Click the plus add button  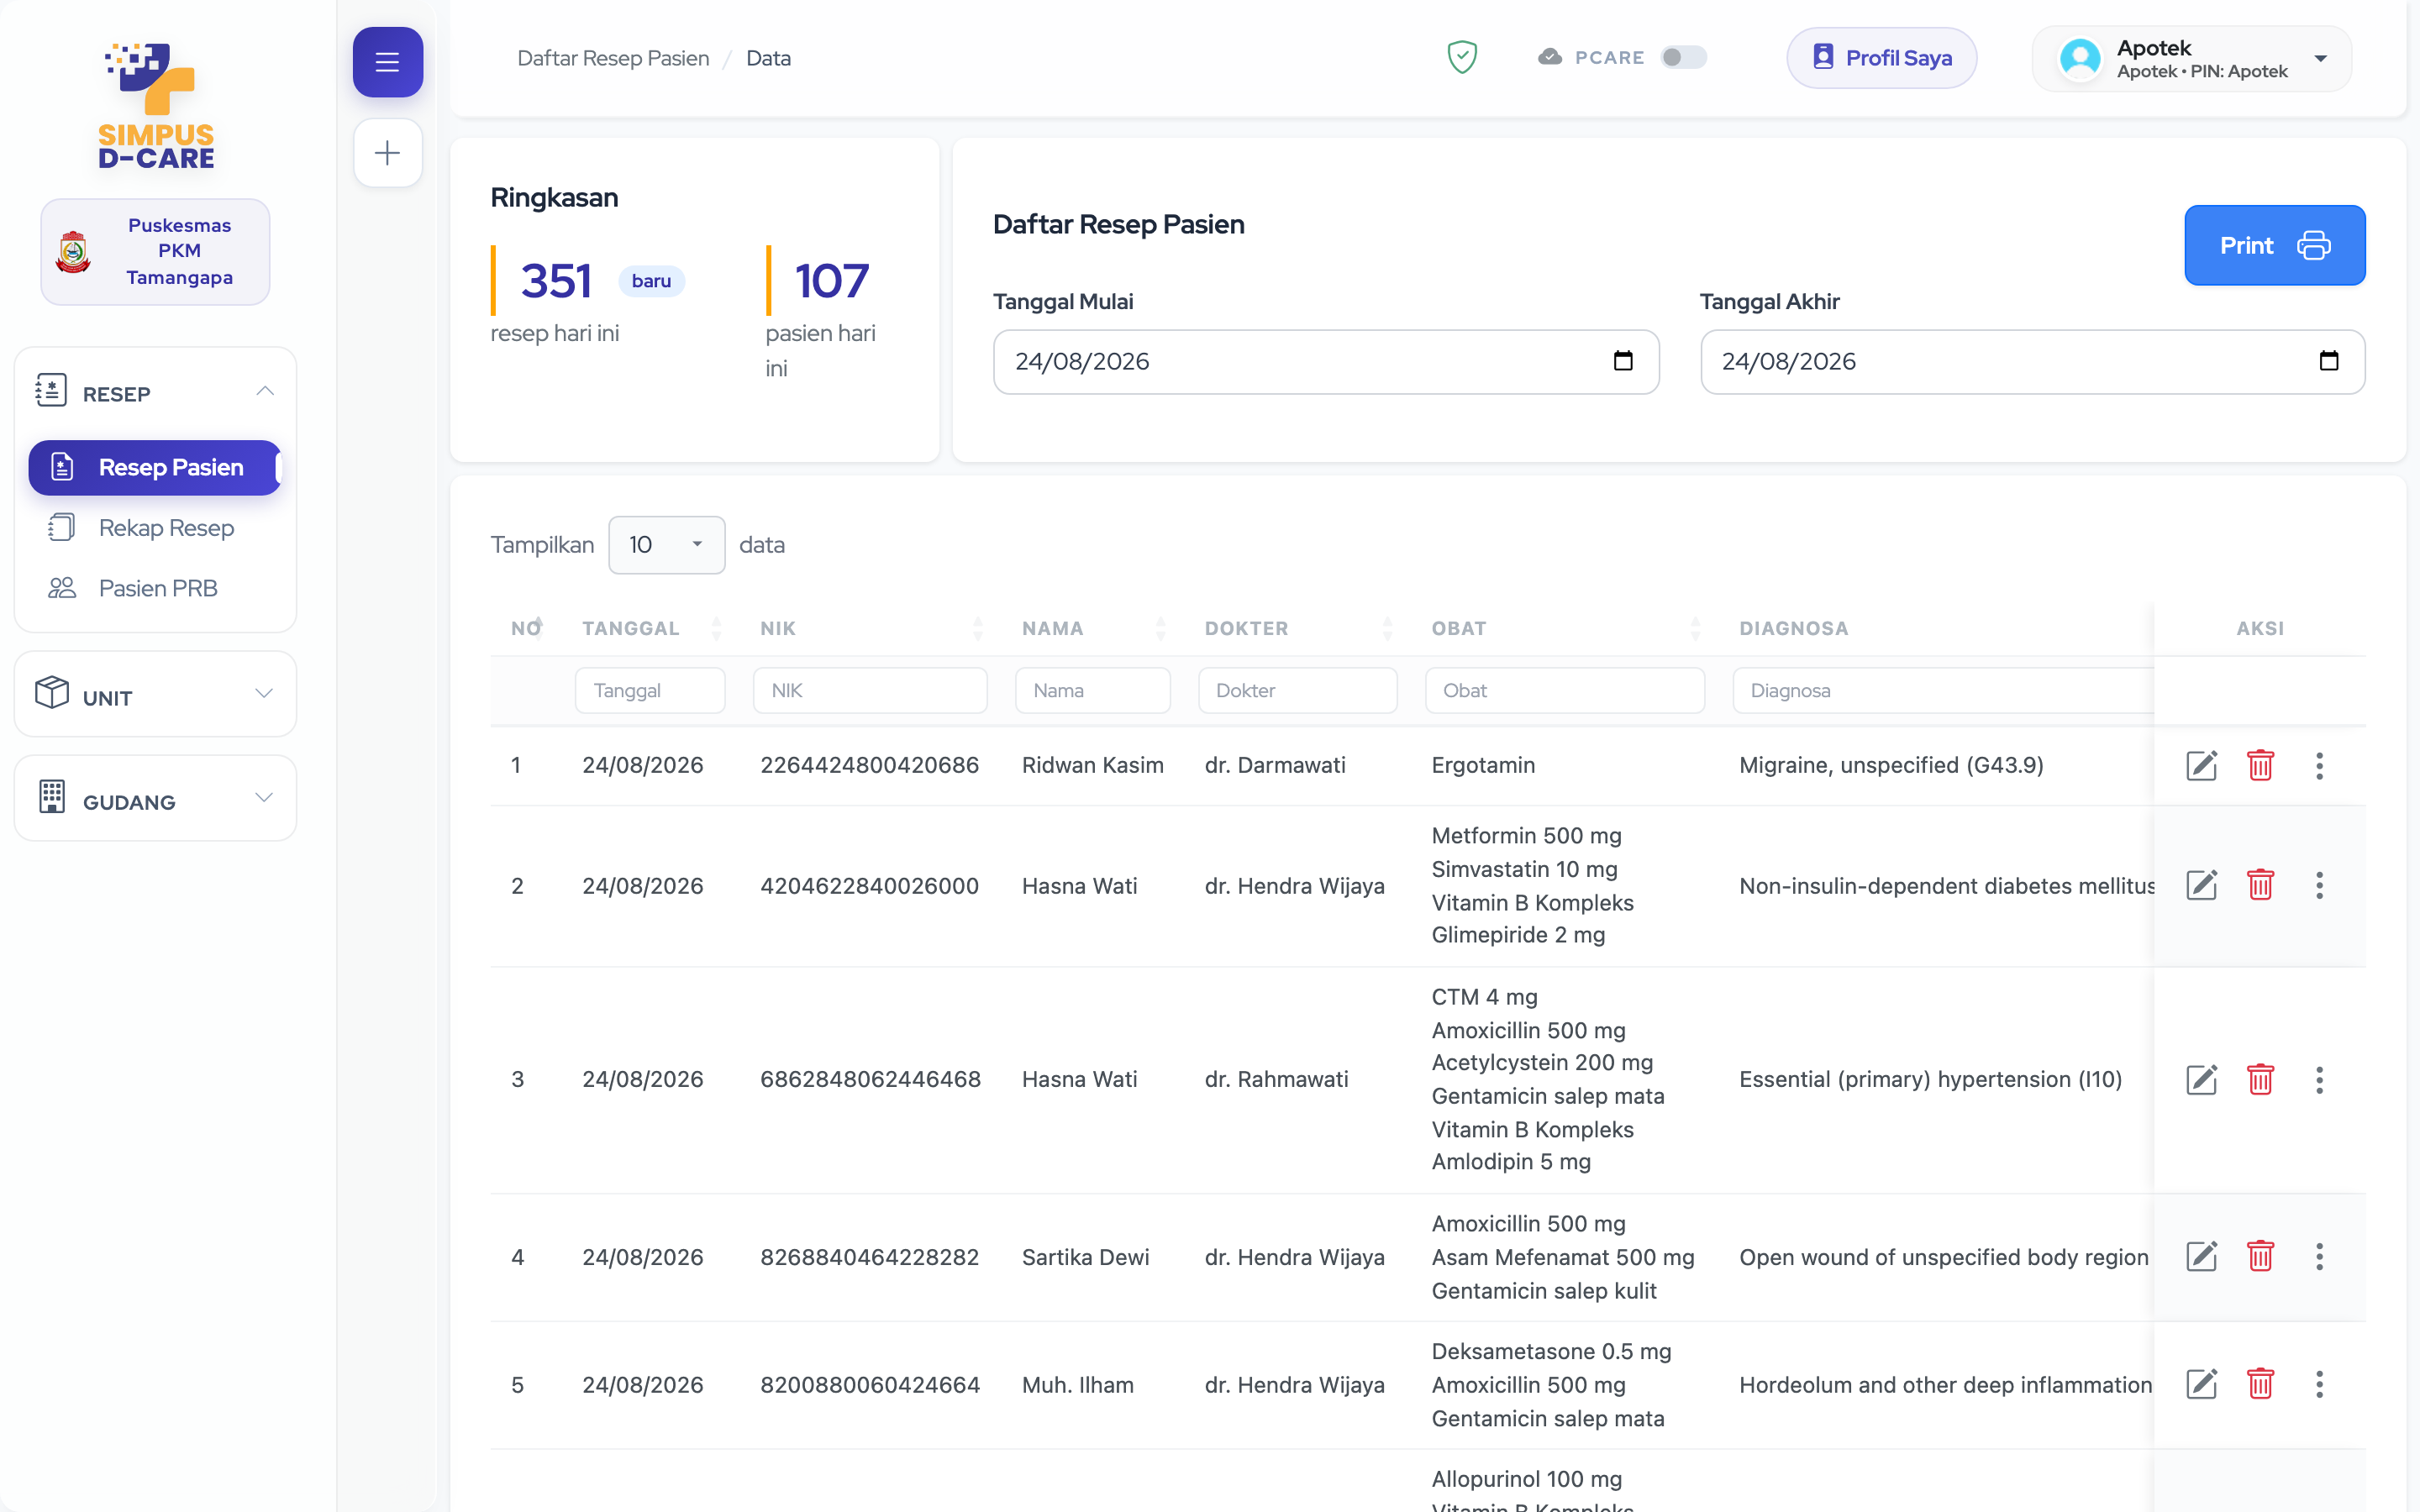pyautogui.click(x=387, y=153)
